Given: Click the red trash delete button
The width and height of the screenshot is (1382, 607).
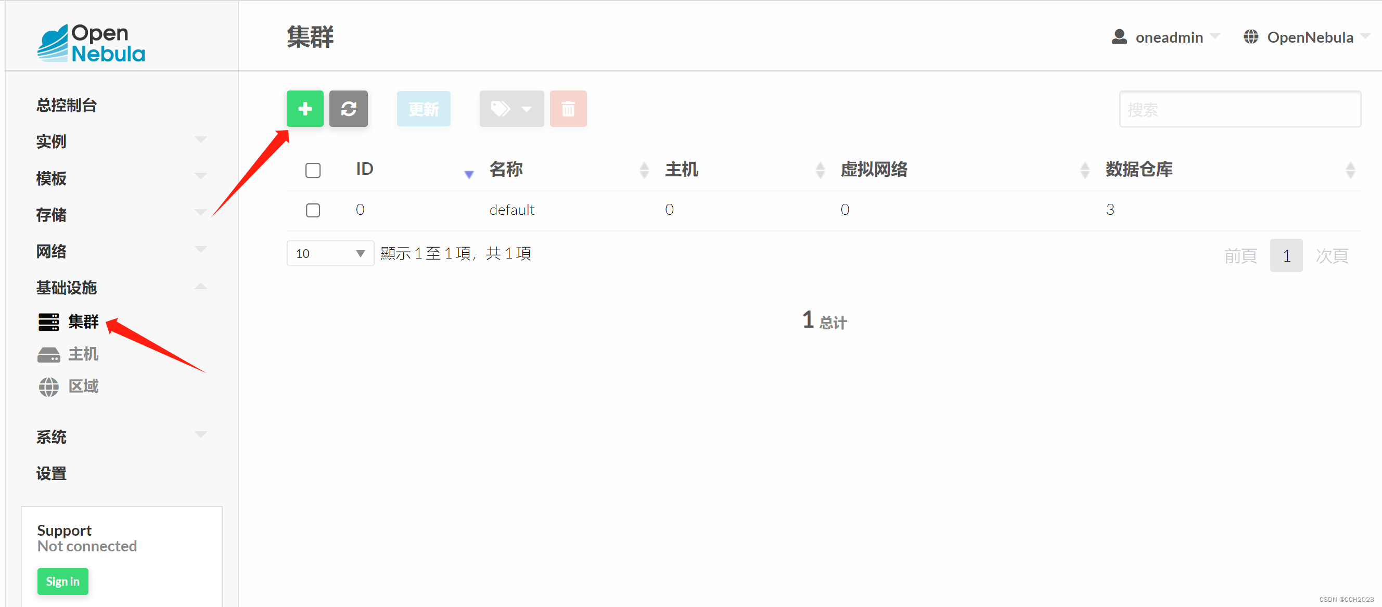Looking at the screenshot, I should (x=568, y=109).
